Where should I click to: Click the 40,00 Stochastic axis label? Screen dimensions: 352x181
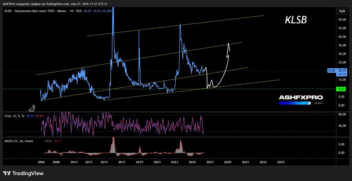click(342, 126)
